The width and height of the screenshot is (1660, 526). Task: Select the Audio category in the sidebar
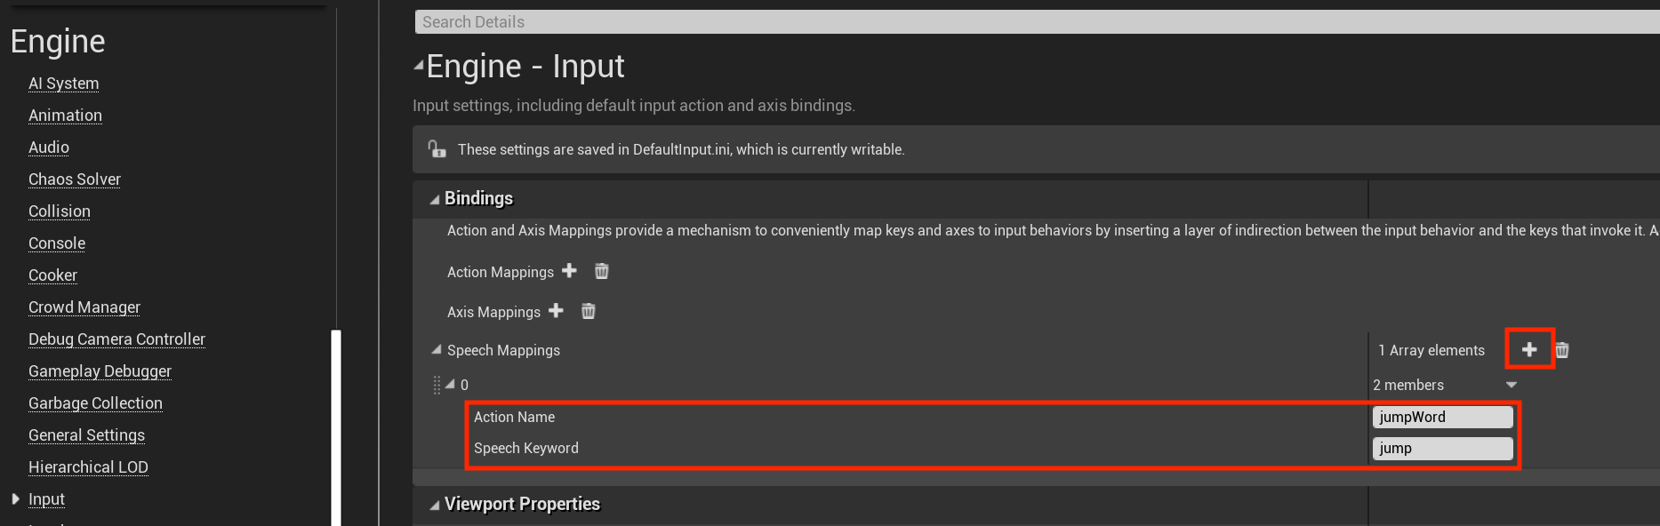pos(48,147)
